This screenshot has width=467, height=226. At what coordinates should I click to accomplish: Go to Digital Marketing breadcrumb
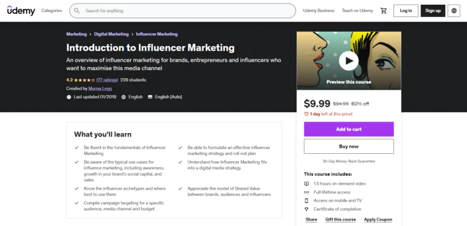click(x=111, y=34)
